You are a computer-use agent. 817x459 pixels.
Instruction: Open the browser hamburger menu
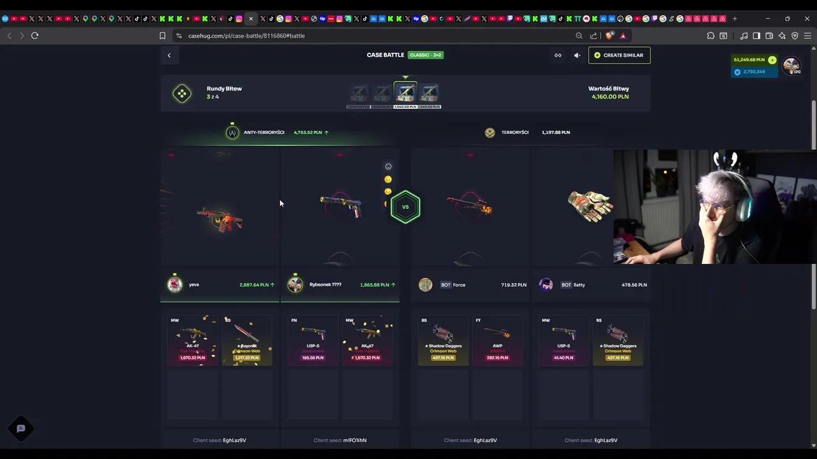[808, 36]
